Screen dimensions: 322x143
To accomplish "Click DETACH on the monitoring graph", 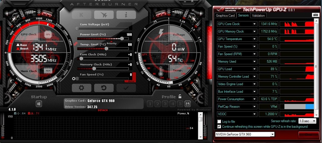I will [103, 110].
